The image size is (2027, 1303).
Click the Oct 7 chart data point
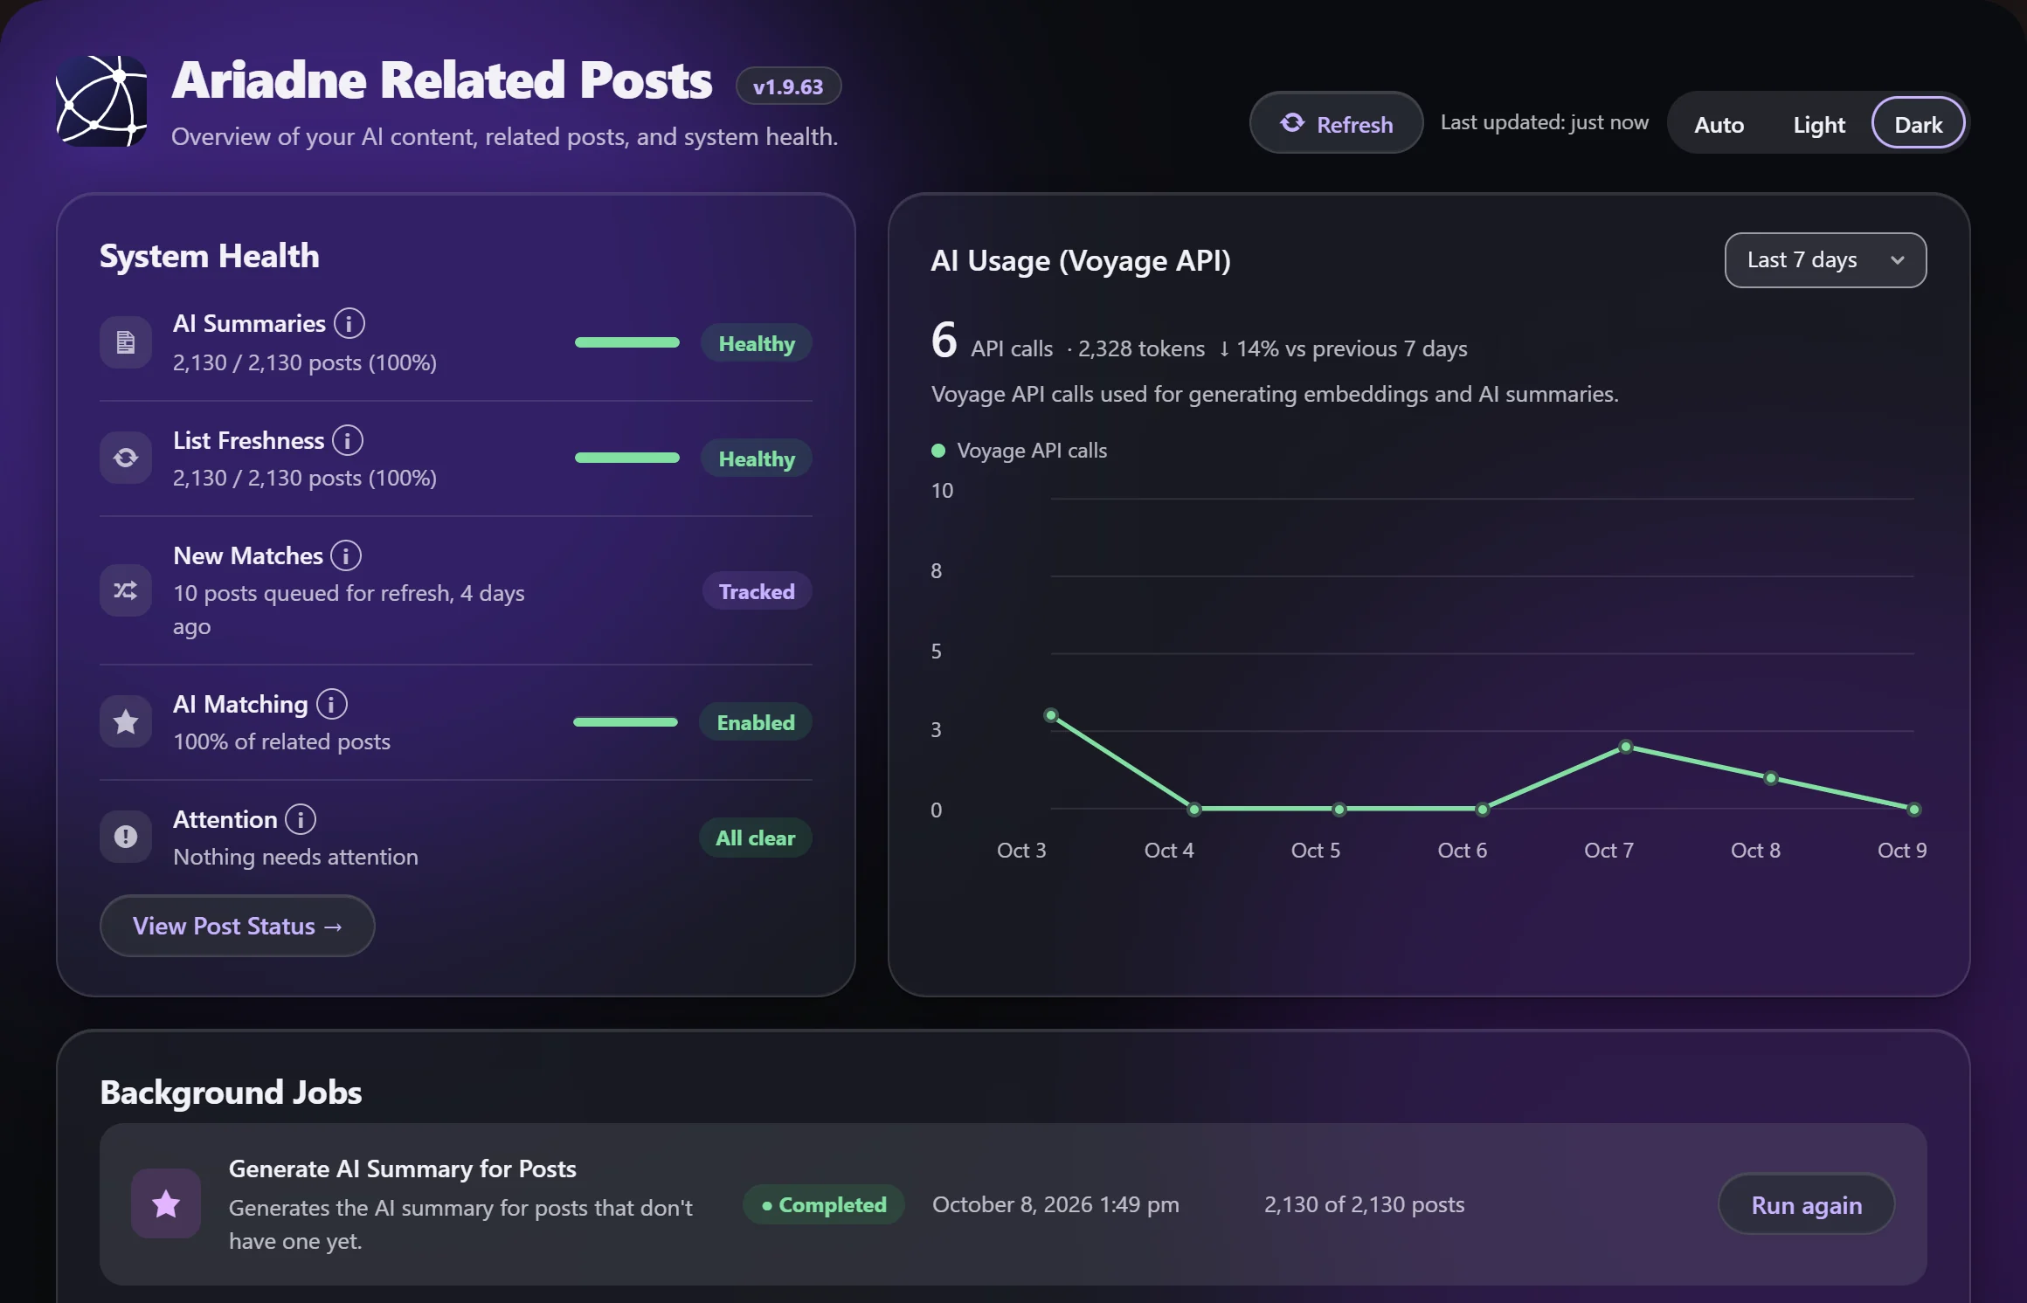click(1626, 747)
